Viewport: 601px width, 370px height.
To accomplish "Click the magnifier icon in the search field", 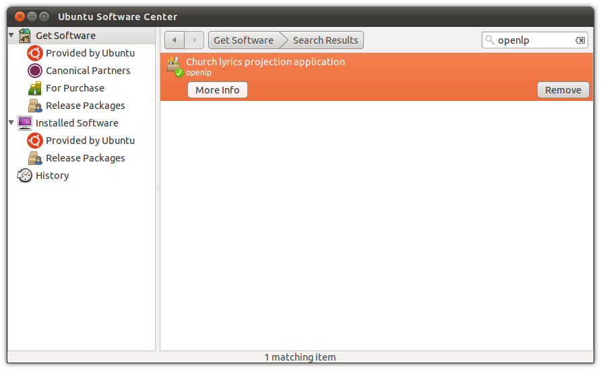I will click(x=489, y=40).
